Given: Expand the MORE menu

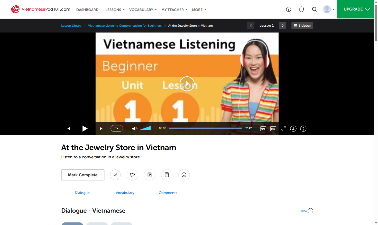Looking at the screenshot, I should [x=199, y=10].
